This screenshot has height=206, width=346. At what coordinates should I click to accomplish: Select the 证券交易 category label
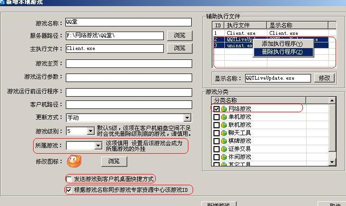(x=240, y=149)
